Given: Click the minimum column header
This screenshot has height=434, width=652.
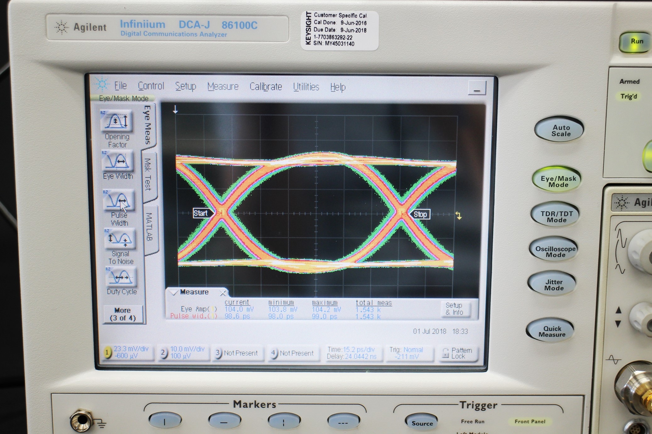Looking at the screenshot, I should [281, 302].
